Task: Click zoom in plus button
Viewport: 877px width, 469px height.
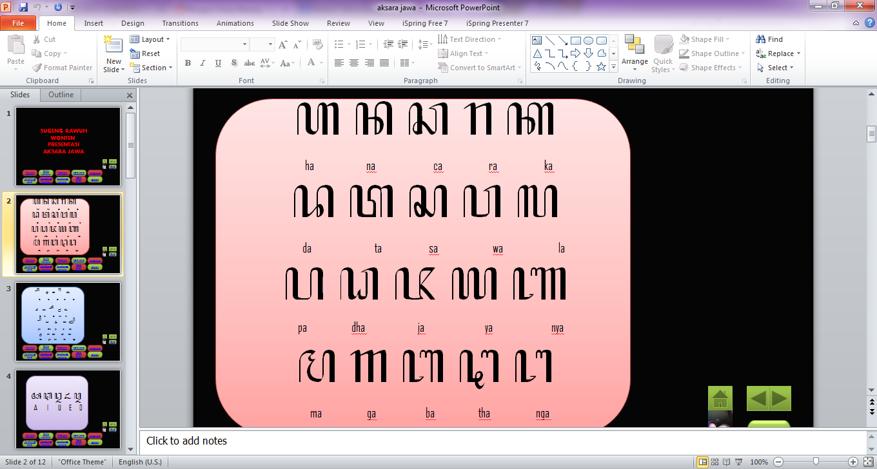Action: coord(853,462)
